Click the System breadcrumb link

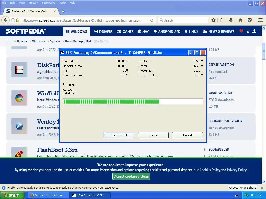(55, 41)
